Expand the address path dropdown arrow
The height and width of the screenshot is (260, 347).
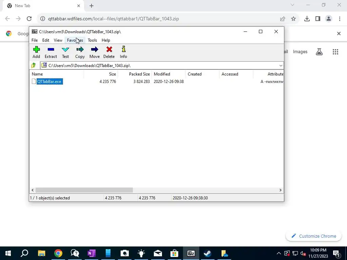(281, 66)
